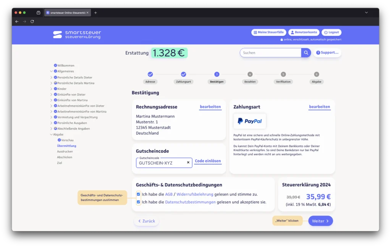Expand the Kinder section in sidebar
391x247 pixels.
point(51,89)
